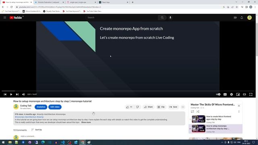Toggle loop playlist

click(192, 112)
